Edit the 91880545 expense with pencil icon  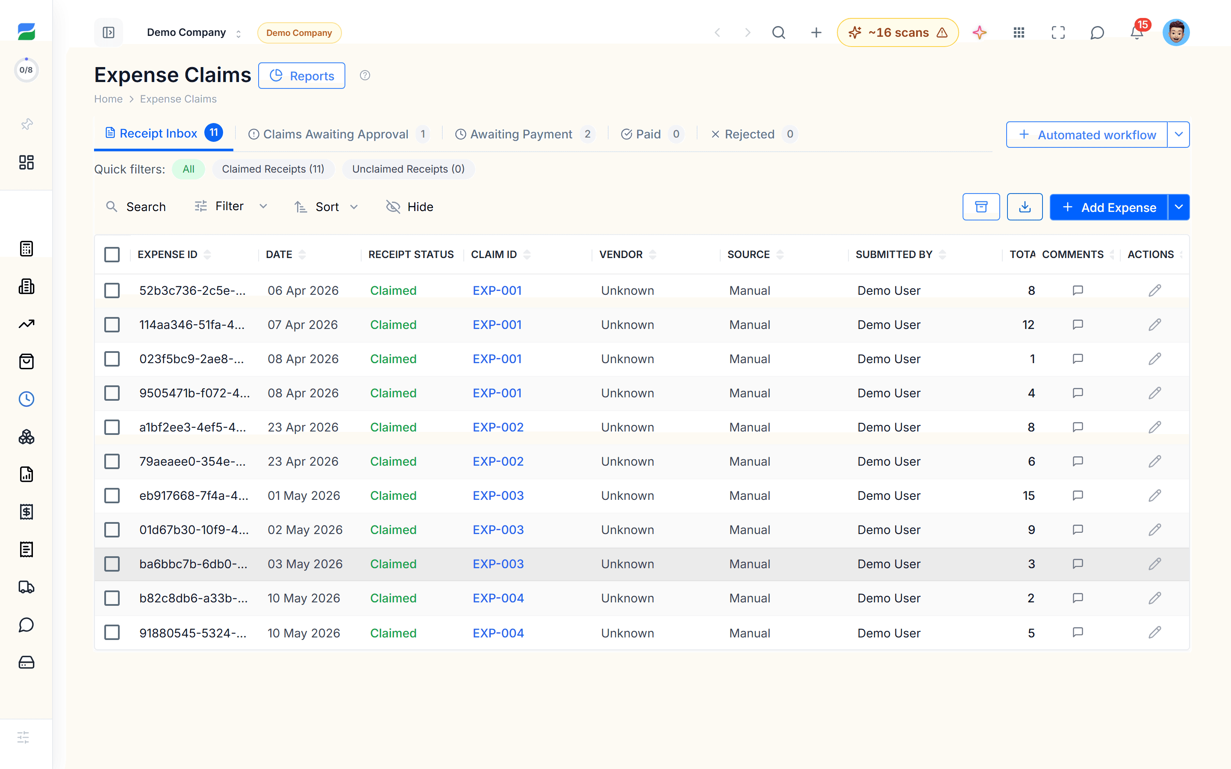(x=1154, y=633)
